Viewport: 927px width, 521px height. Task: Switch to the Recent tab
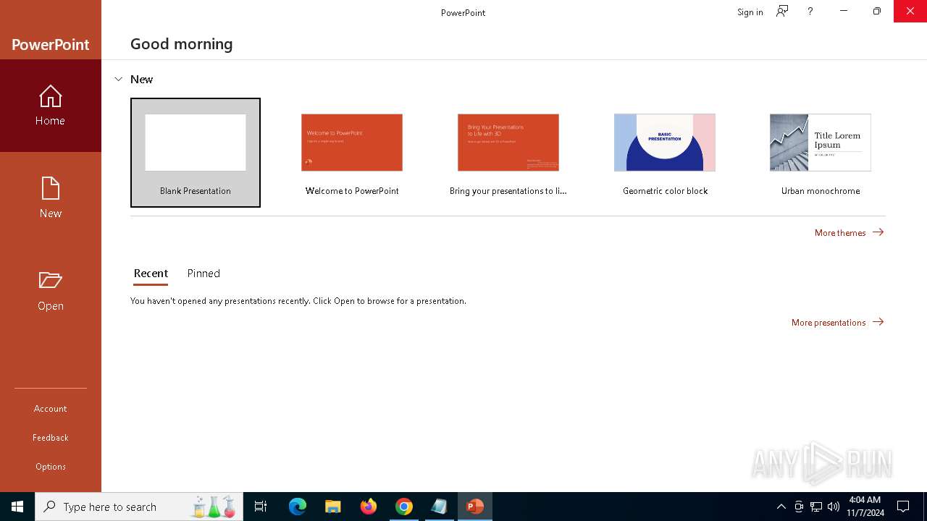tap(151, 274)
